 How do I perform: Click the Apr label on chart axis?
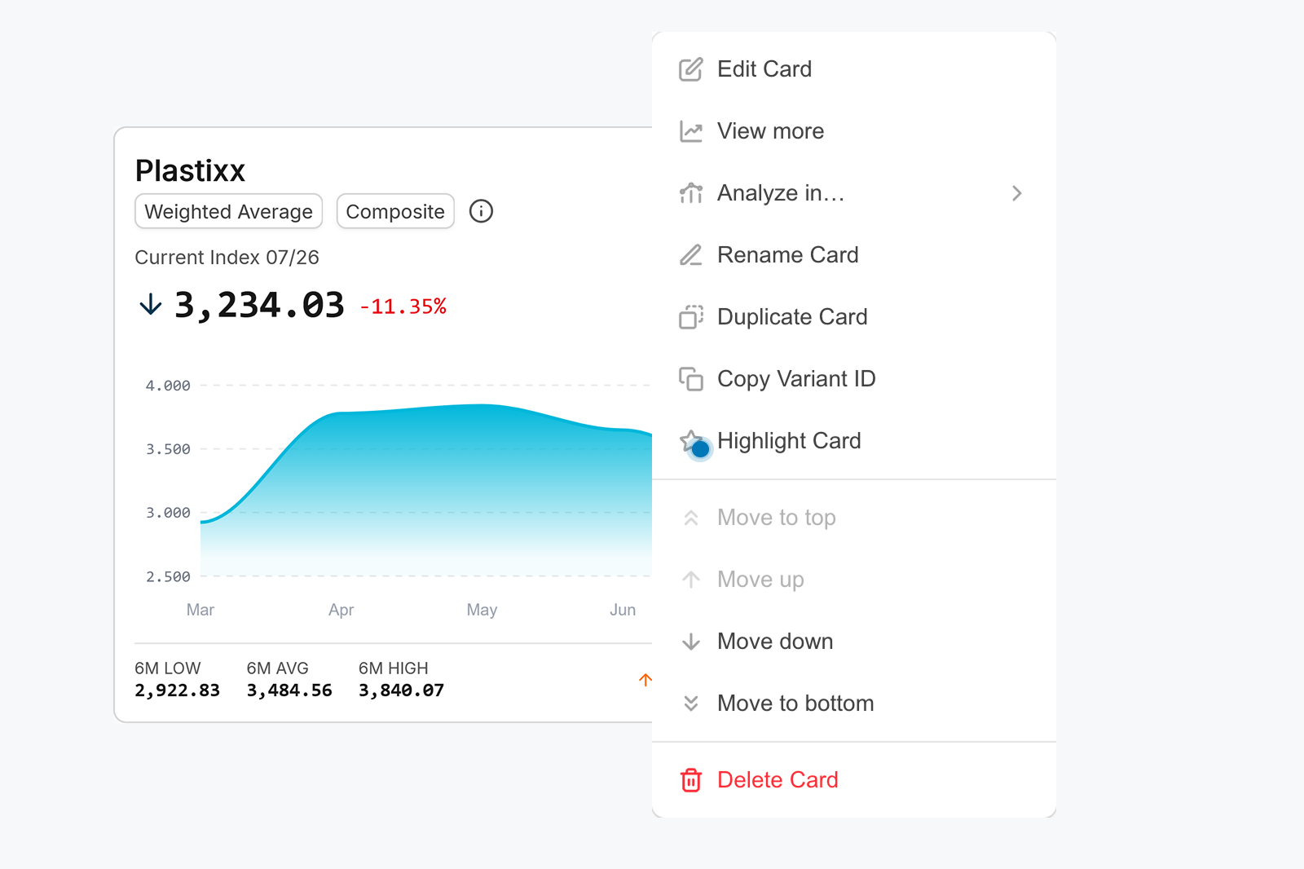(341, 610)
